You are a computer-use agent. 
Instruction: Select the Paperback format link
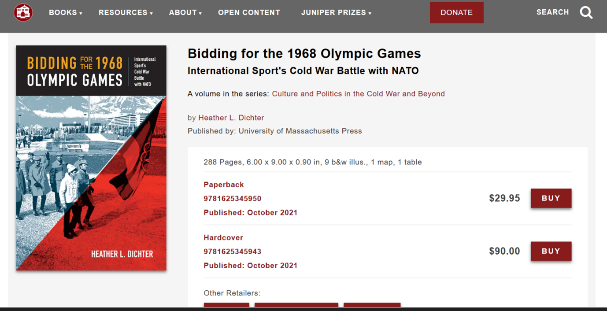223,185
